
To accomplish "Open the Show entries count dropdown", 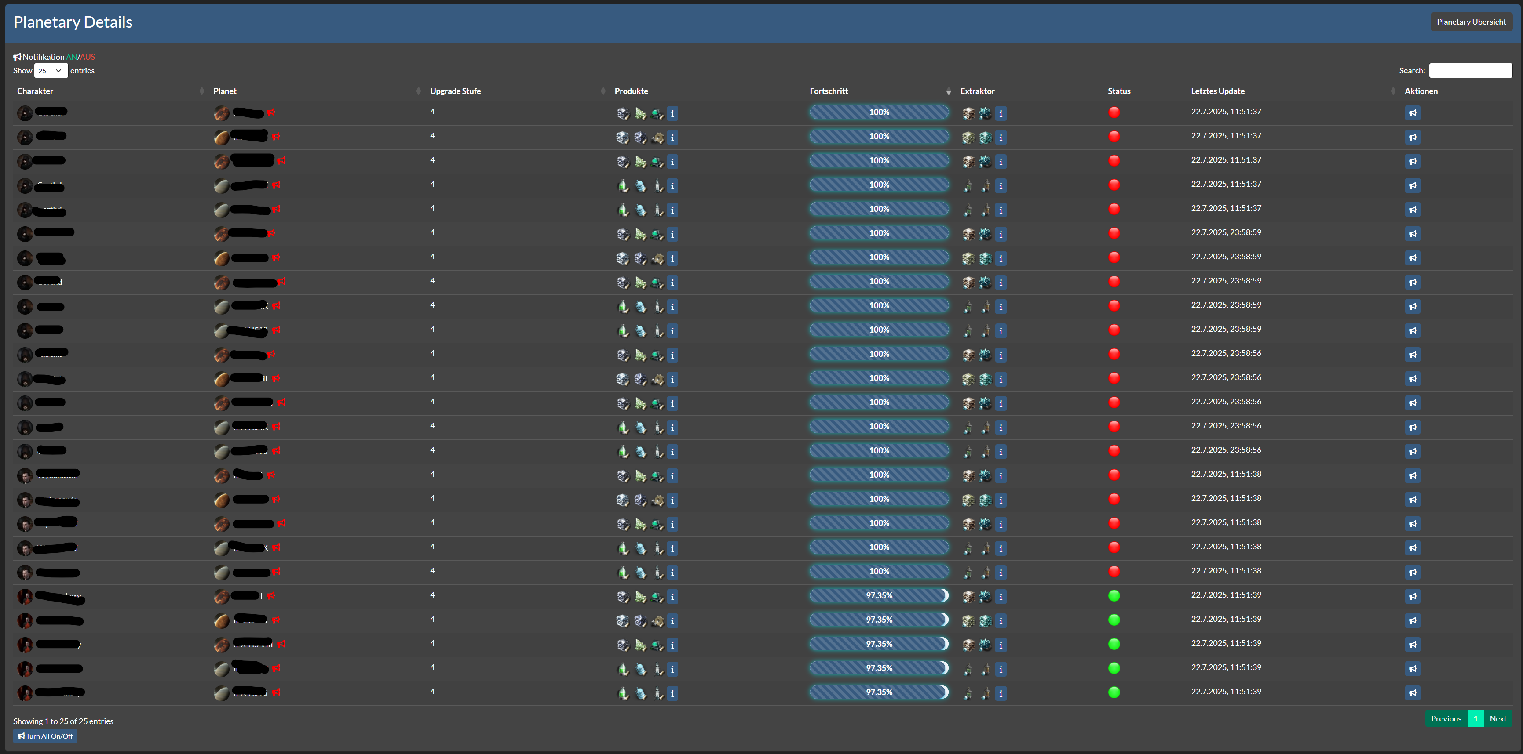I will point(51,70).
